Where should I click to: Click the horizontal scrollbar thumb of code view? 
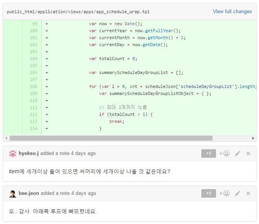pos(111,138)
